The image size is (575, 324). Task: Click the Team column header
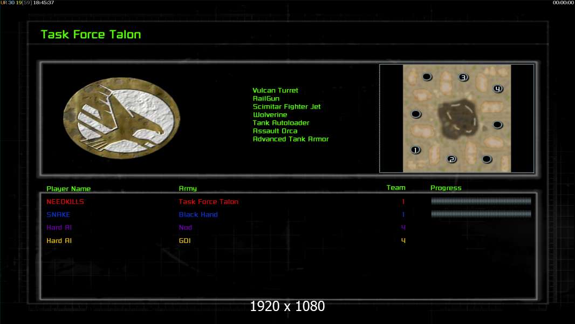click(x=396, y=187)
